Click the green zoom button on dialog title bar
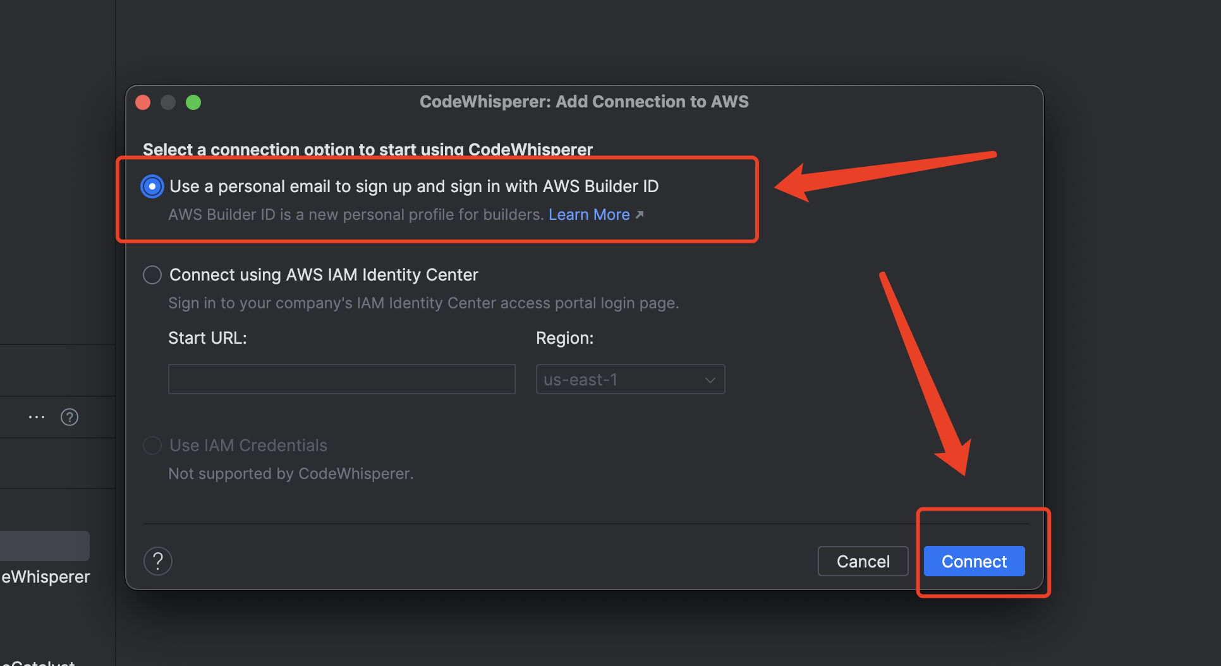Viewport: 1221px width, 666px height. [x=193, y=102]
